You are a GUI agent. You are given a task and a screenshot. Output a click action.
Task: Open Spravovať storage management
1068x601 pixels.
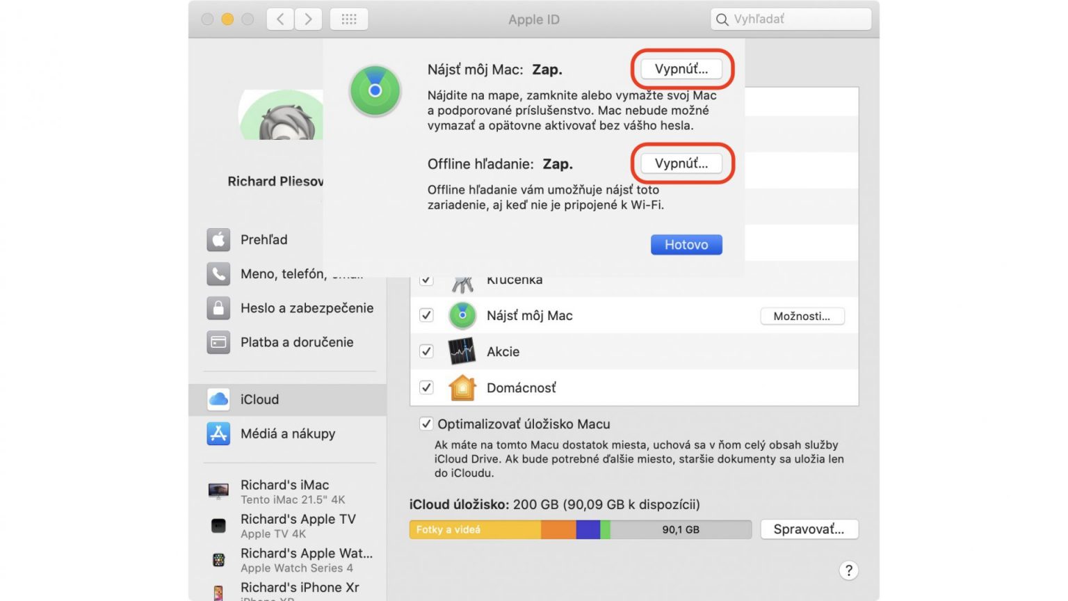809,529
